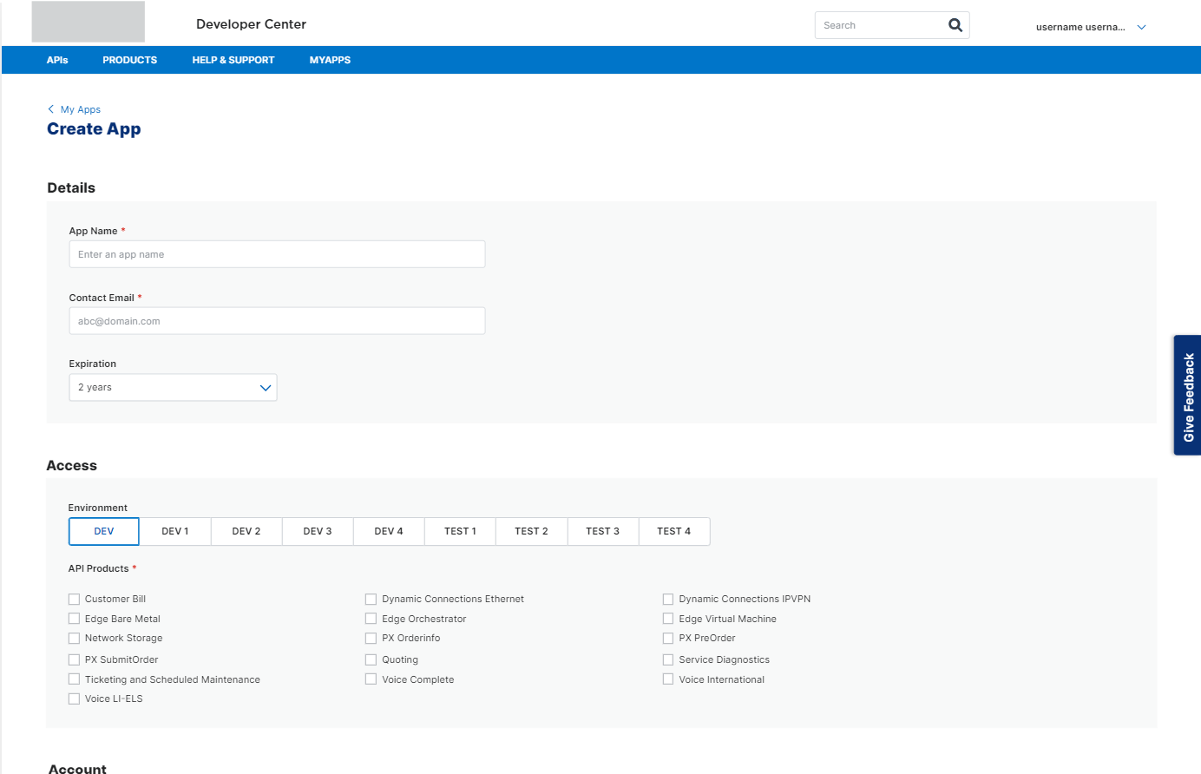Check the Network Storage checkbox
The image size is (1201, 774).
coord(74,638)
